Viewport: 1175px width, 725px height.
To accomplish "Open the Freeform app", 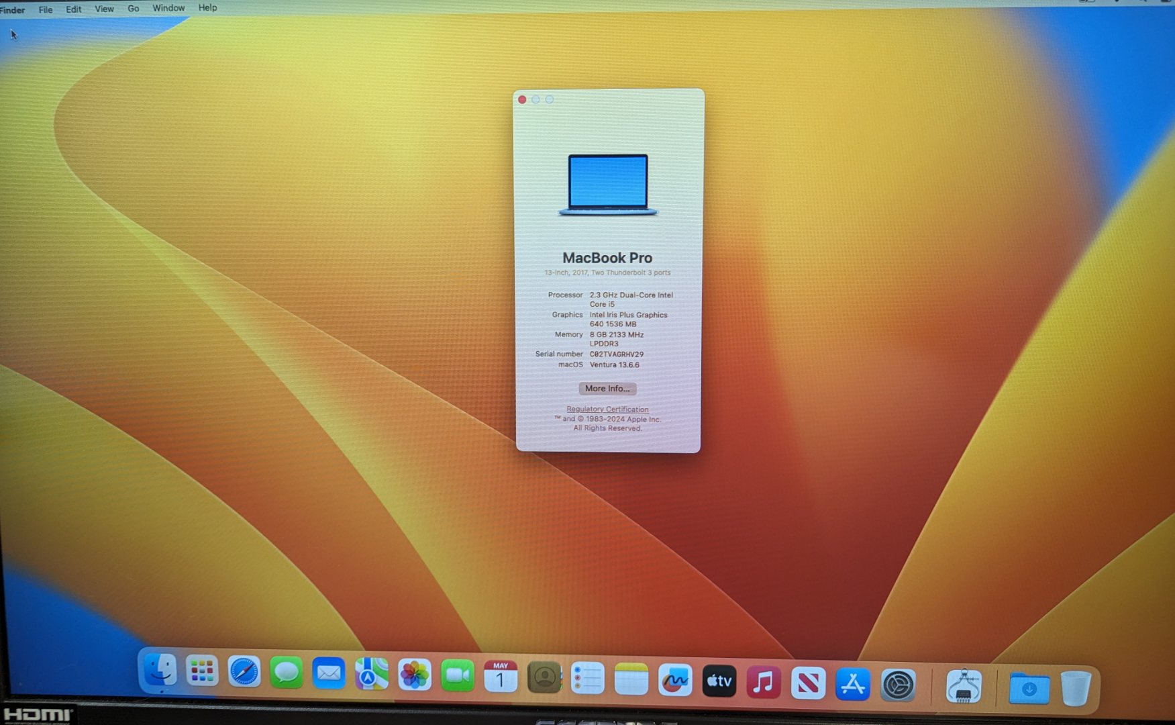I will [675, 681].
